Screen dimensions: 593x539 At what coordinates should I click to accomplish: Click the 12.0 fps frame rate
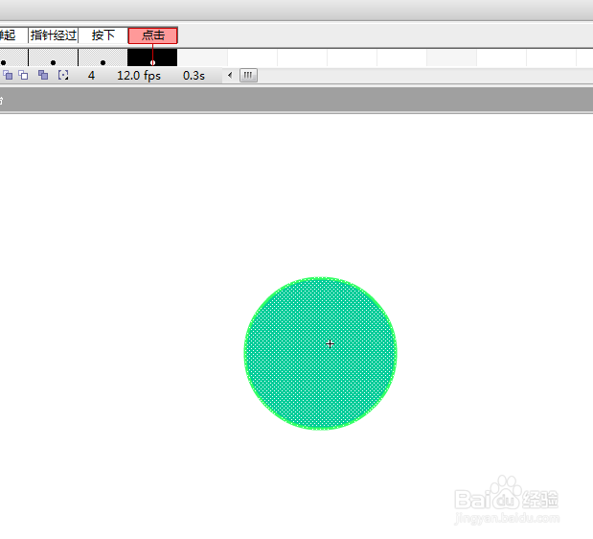click(139, 76)
